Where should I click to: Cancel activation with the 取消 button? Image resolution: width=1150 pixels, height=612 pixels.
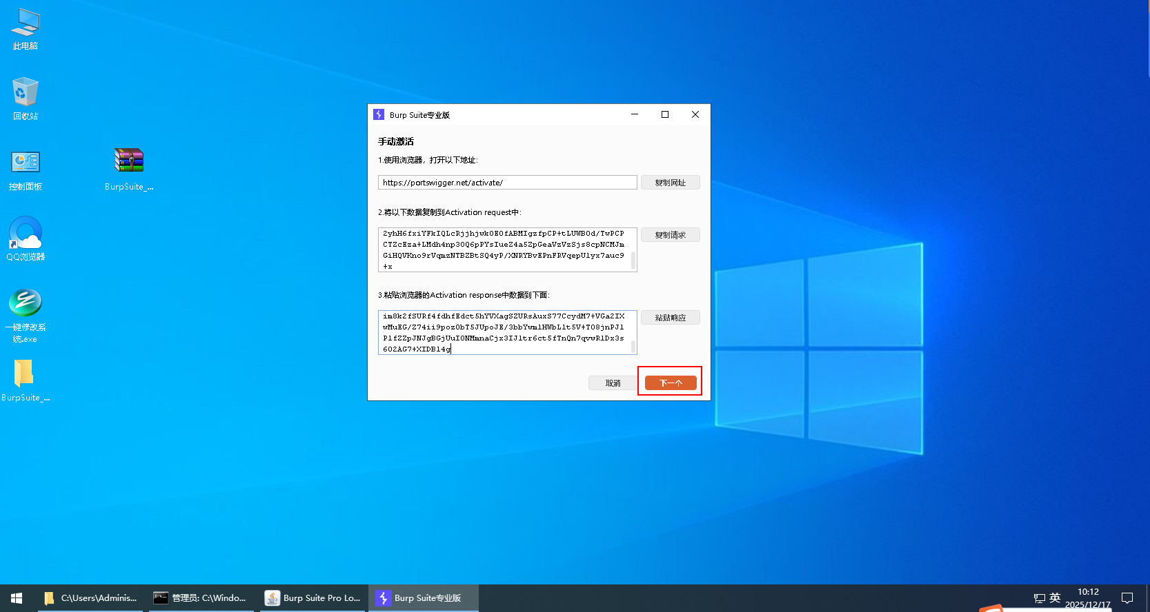(613, 382)
